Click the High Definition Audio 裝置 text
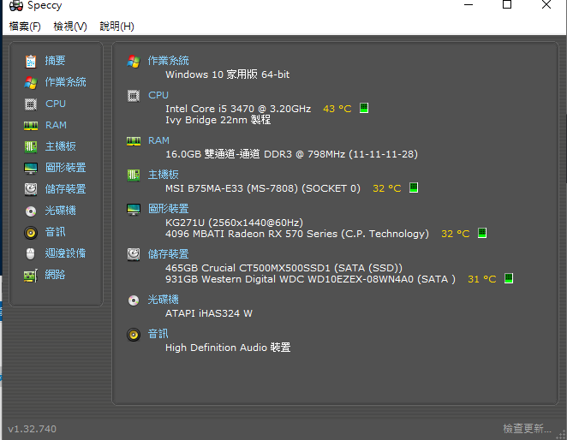 coord(228,348)
